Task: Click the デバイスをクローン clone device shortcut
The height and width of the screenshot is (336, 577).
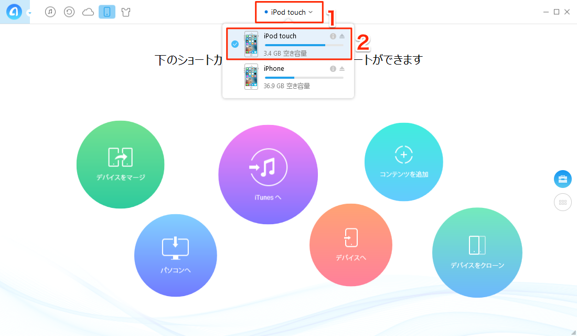Action: pos(477,253)
